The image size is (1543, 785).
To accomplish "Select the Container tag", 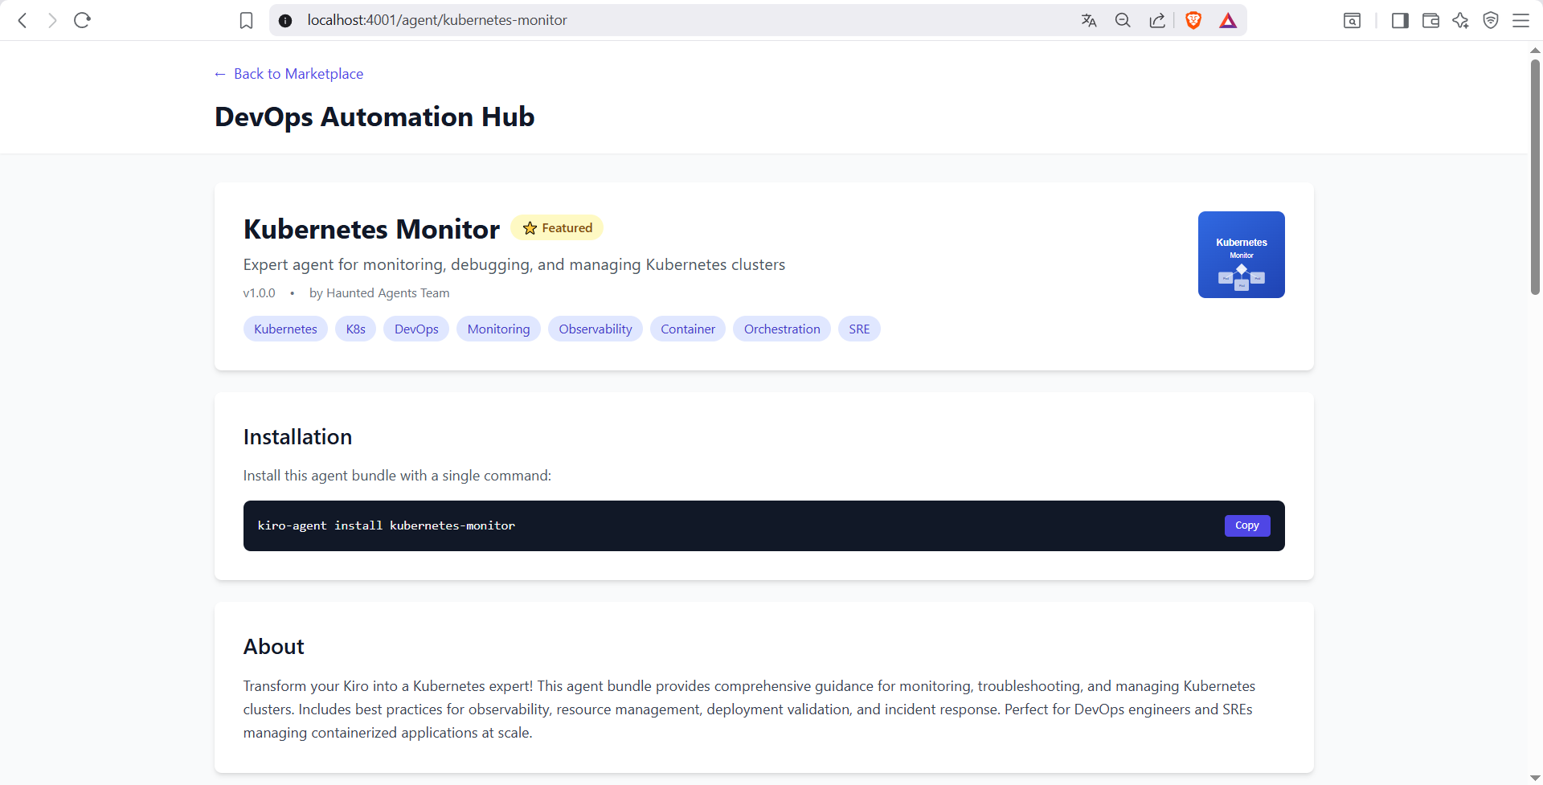I will tap(688, 329).
